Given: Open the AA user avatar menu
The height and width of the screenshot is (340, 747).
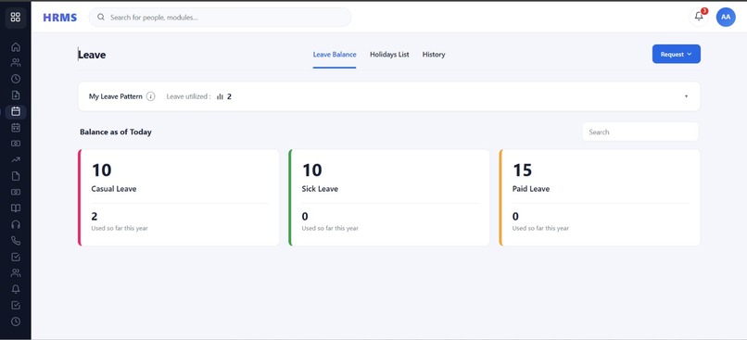Looking at the screenshot, I should coord(726,18).
